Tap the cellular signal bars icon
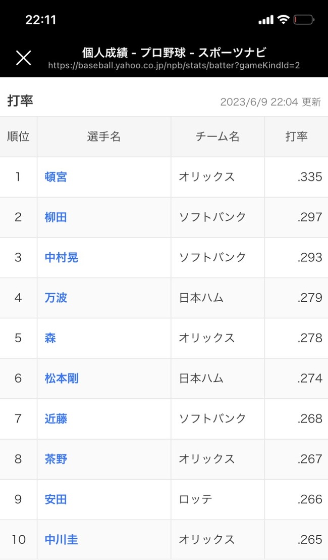This screenshot has width=328, height=560. tap(266, 20)
